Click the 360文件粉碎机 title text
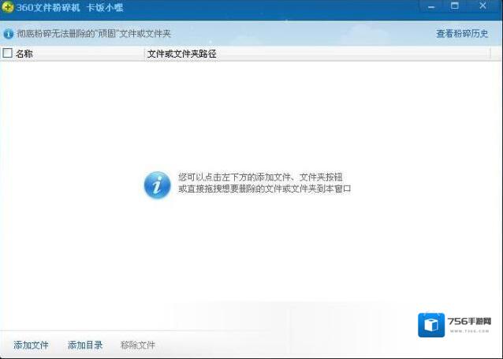Image resolution: width=503 pixels, height=359 pixels. coord(48,8)
